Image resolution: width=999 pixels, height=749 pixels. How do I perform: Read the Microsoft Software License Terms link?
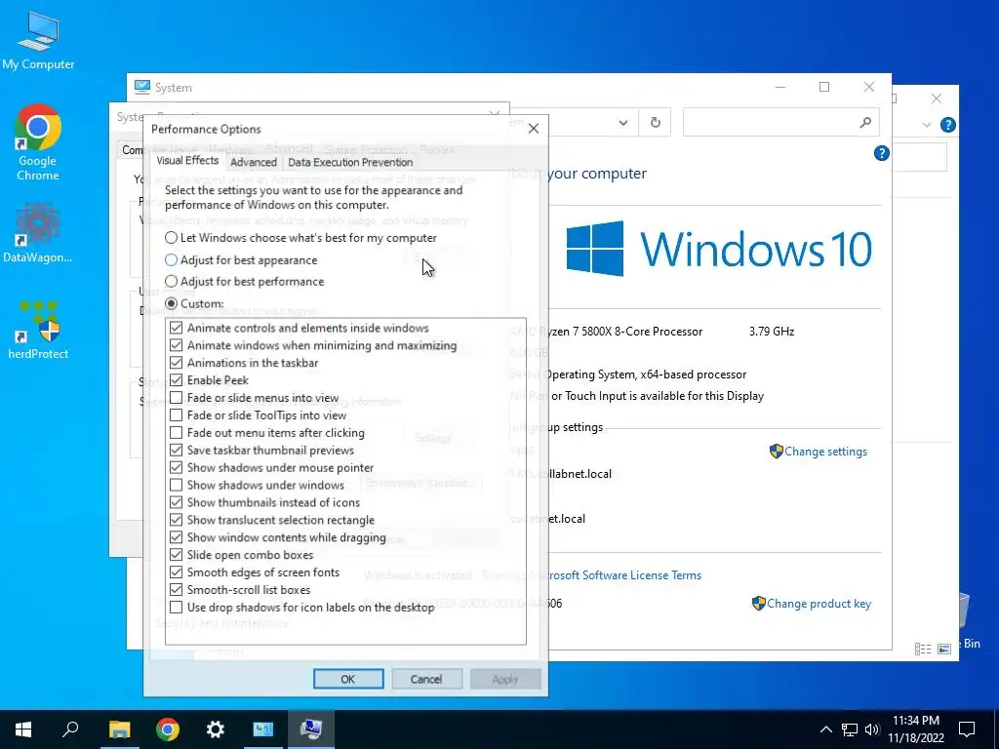click(623, 575)
